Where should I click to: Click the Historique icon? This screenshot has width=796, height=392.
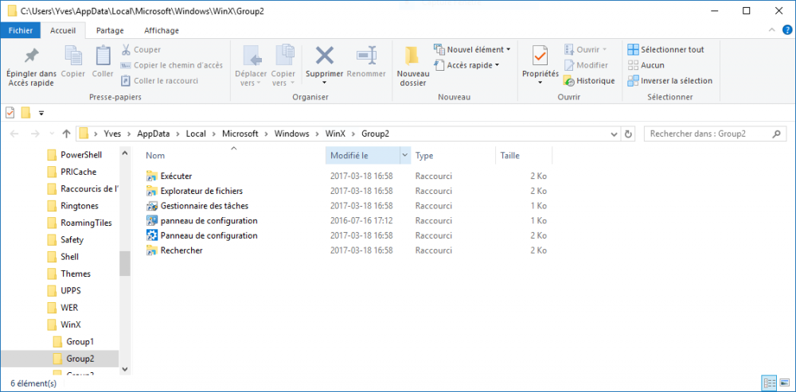click(x=568, y=81)
